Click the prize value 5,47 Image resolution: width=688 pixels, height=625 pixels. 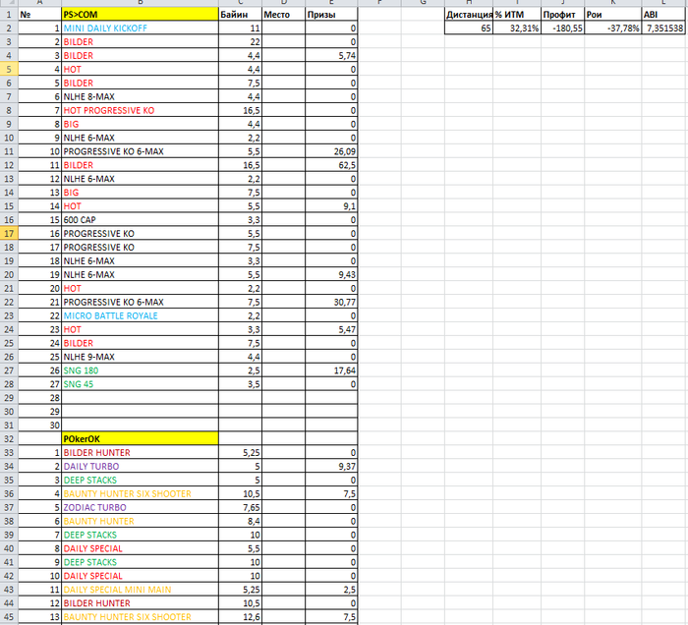click(331, 329)
